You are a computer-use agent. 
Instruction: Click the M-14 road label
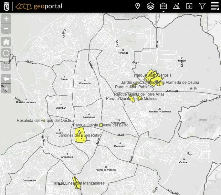(193, 89)
